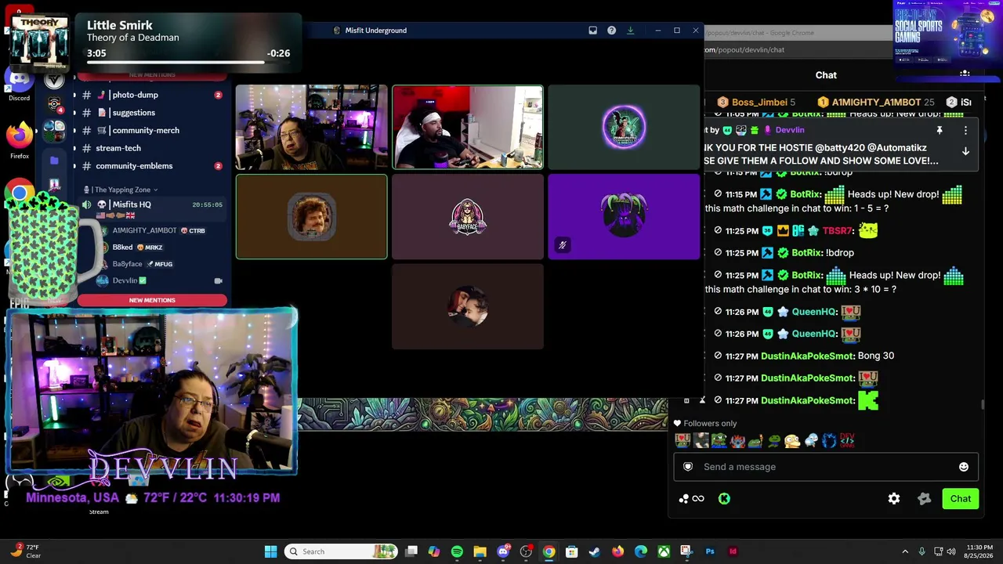1003x564 pixels.
Task: Open Discord help icon in title bar
Action: point(611,31)
